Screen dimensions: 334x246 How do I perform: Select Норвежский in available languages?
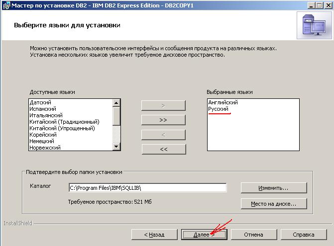(45, 148)
